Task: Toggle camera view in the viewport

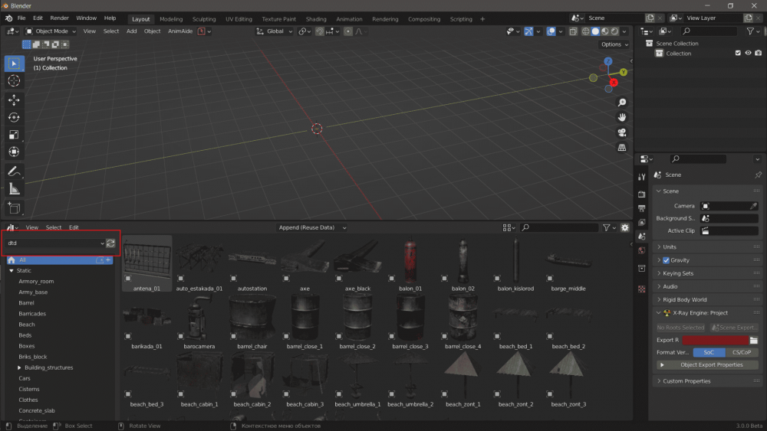Action: (x=622, y=132)
